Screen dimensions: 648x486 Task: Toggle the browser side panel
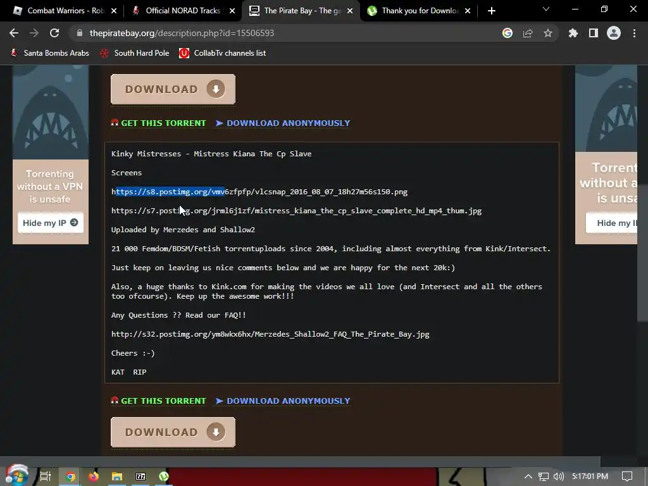594,33
